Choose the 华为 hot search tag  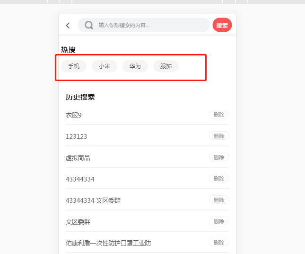135,66
